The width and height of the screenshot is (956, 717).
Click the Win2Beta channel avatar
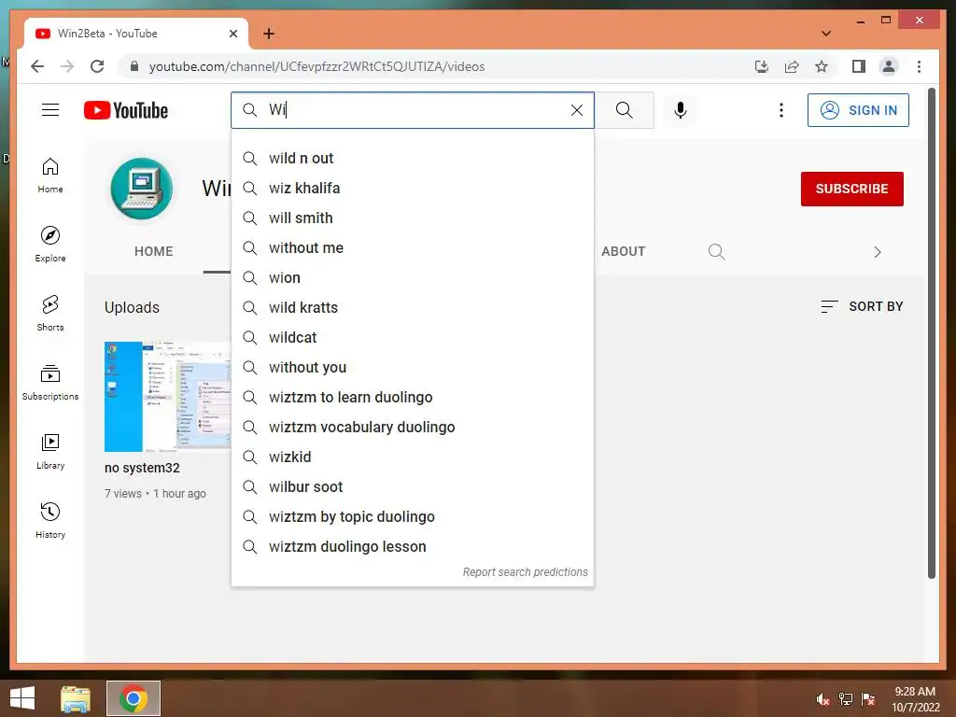tap(142, 189)
